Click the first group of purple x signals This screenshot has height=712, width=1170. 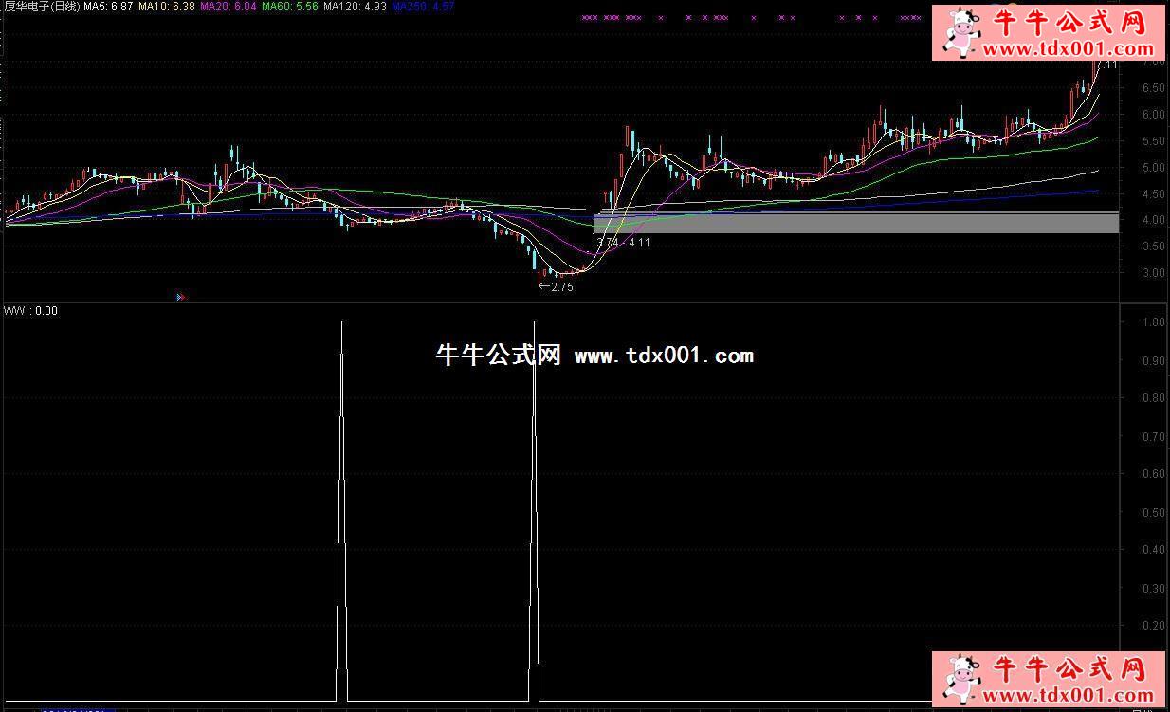tap(590, 17)
